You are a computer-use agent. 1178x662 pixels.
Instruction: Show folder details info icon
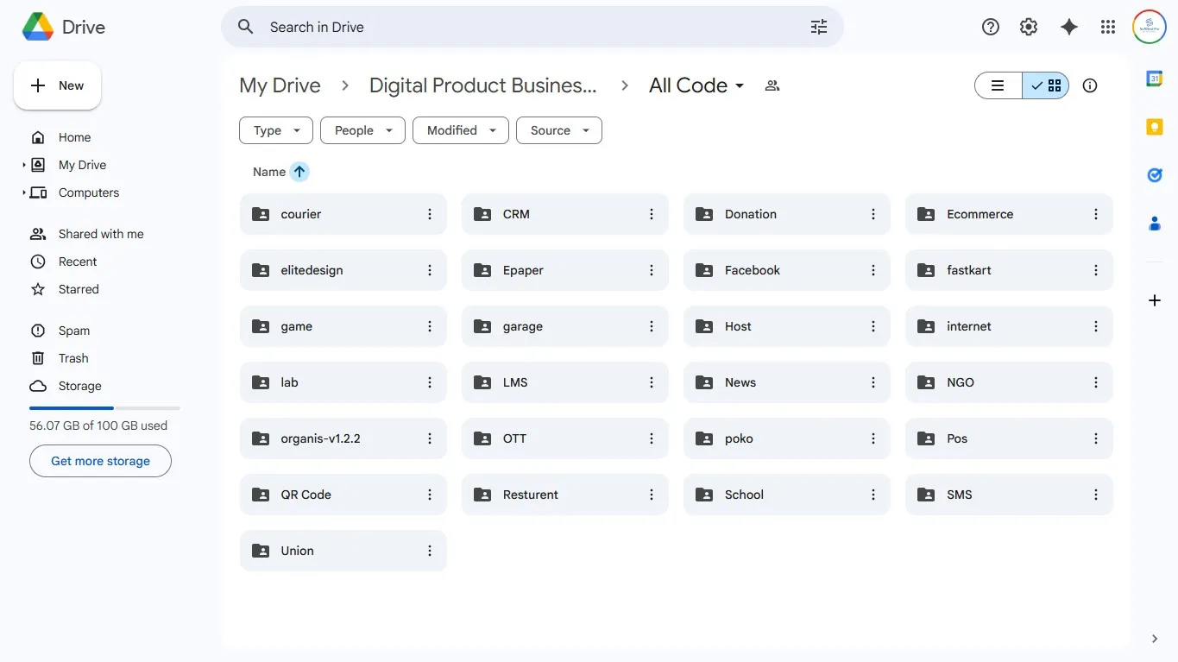coord(1090,85)
